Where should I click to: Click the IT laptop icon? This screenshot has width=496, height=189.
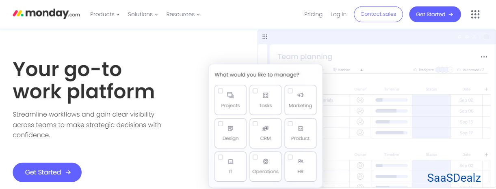(230, 161)
